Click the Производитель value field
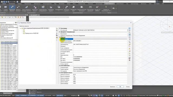Image resolution: width=173 pixels, height=97 pixels. 100,44
